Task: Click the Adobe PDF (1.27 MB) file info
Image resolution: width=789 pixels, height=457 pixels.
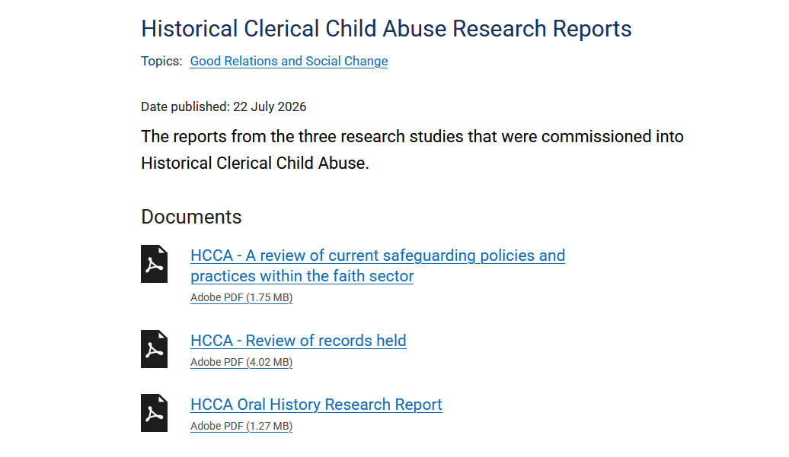Action: (241, 426)
